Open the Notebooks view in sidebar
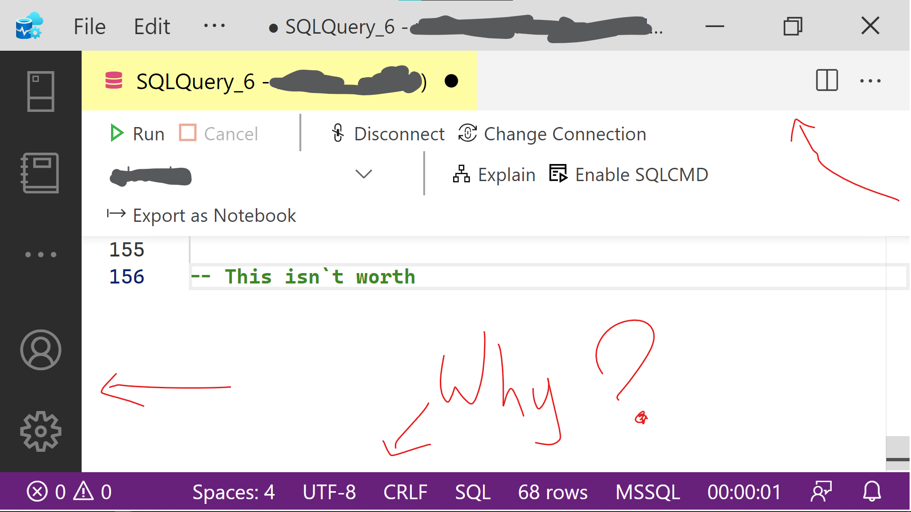The height and width of the screenshot is (512, 911). tap(41, 173)
